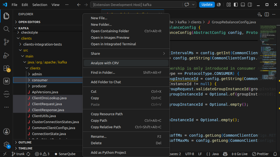Open the Search view icon
The height and width of the screenshot is (157, 280).
pos(7,29)
